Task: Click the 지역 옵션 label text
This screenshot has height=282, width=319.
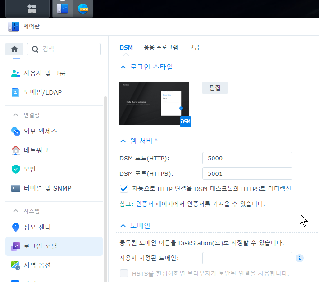Action: 37,265
